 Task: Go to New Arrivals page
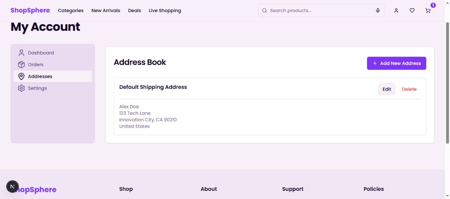point(106,11)
